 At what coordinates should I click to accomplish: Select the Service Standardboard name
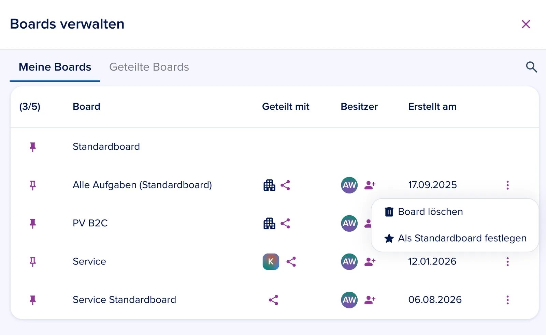(124, 300)
